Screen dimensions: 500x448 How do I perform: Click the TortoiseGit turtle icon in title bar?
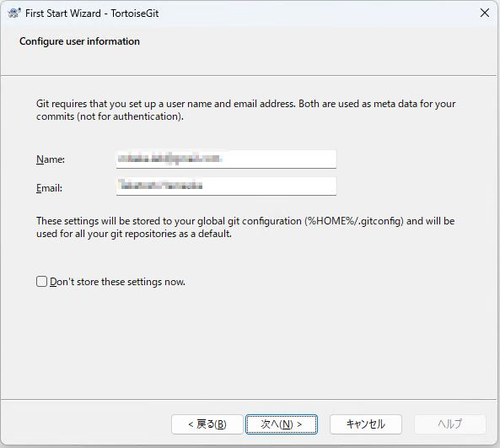(x=14, y=13)
